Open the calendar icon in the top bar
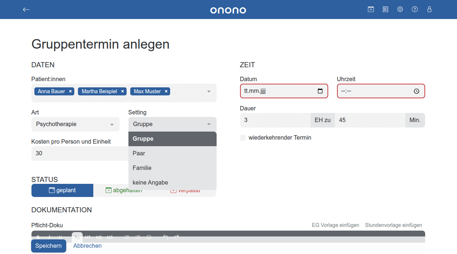 [371, 9]
